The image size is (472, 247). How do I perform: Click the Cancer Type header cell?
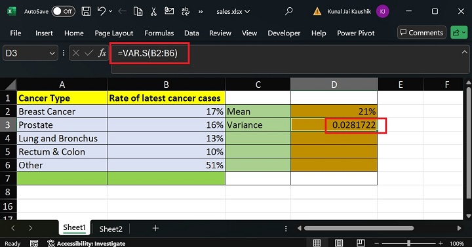click(62, 98)
